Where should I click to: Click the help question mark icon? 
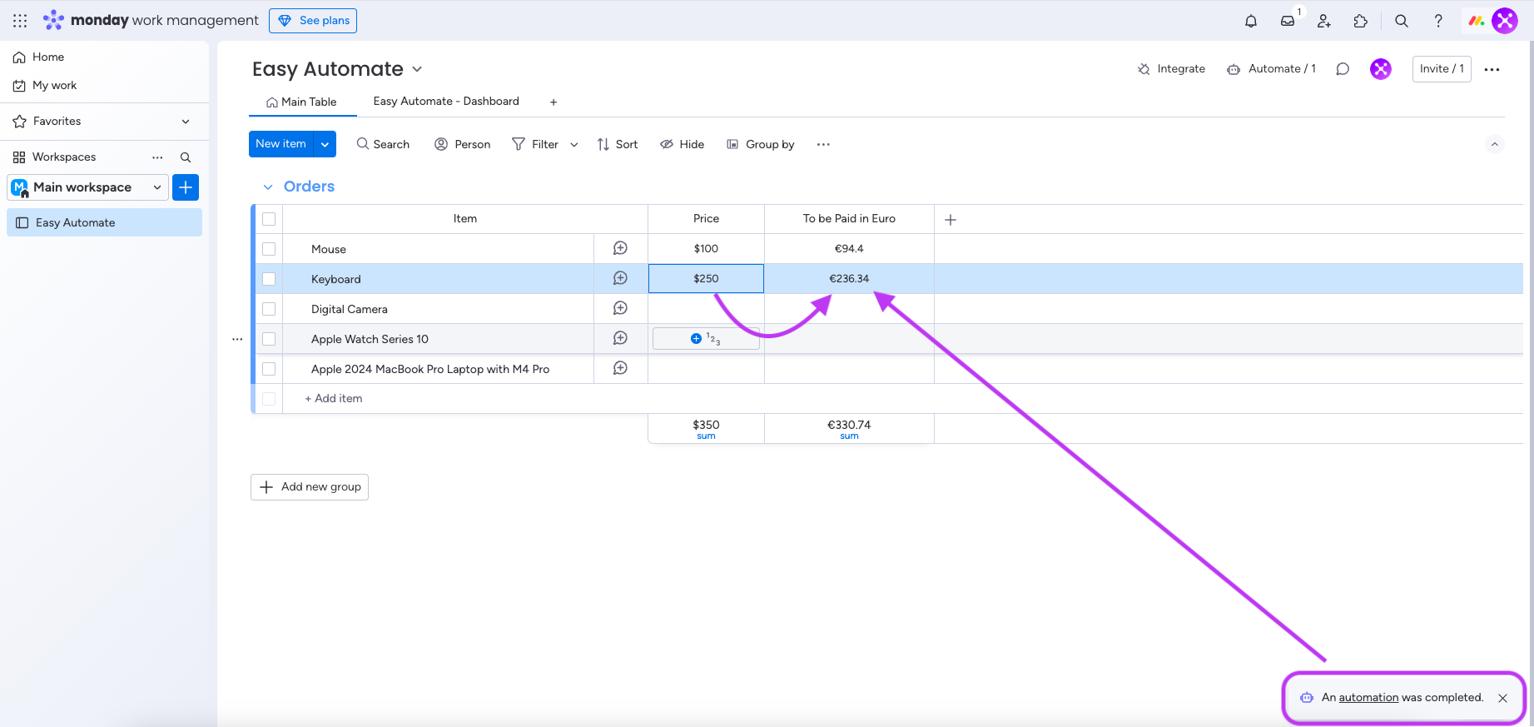[x=1437, y=21]
